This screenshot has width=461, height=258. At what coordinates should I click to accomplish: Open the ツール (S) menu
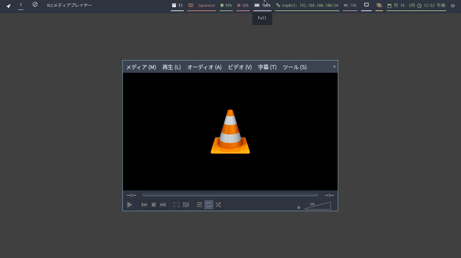click(295, 67)
